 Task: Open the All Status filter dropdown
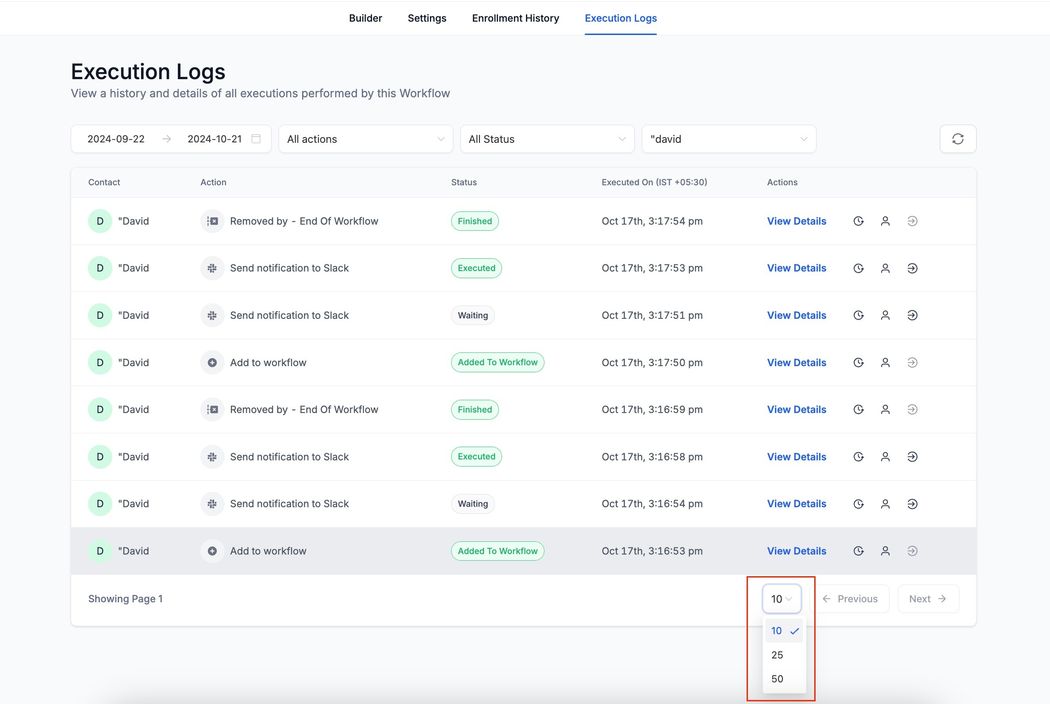point(547,139)
